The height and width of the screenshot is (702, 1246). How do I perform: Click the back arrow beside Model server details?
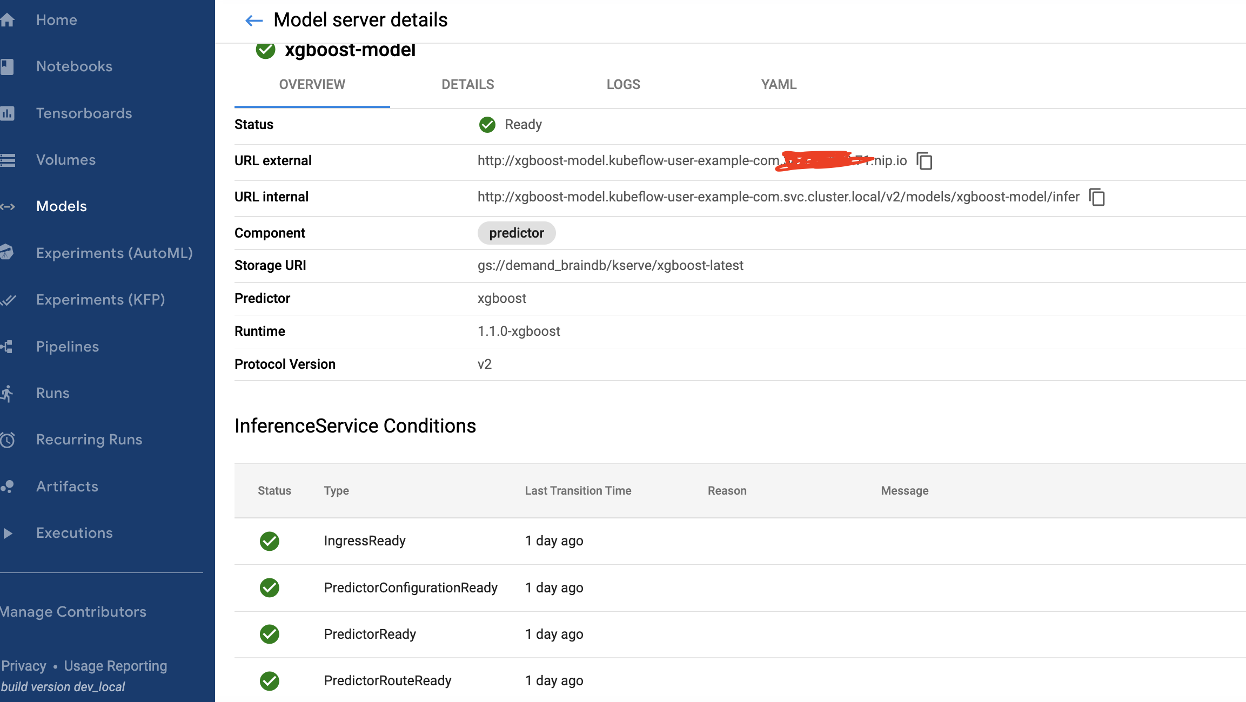coord(253,21)
